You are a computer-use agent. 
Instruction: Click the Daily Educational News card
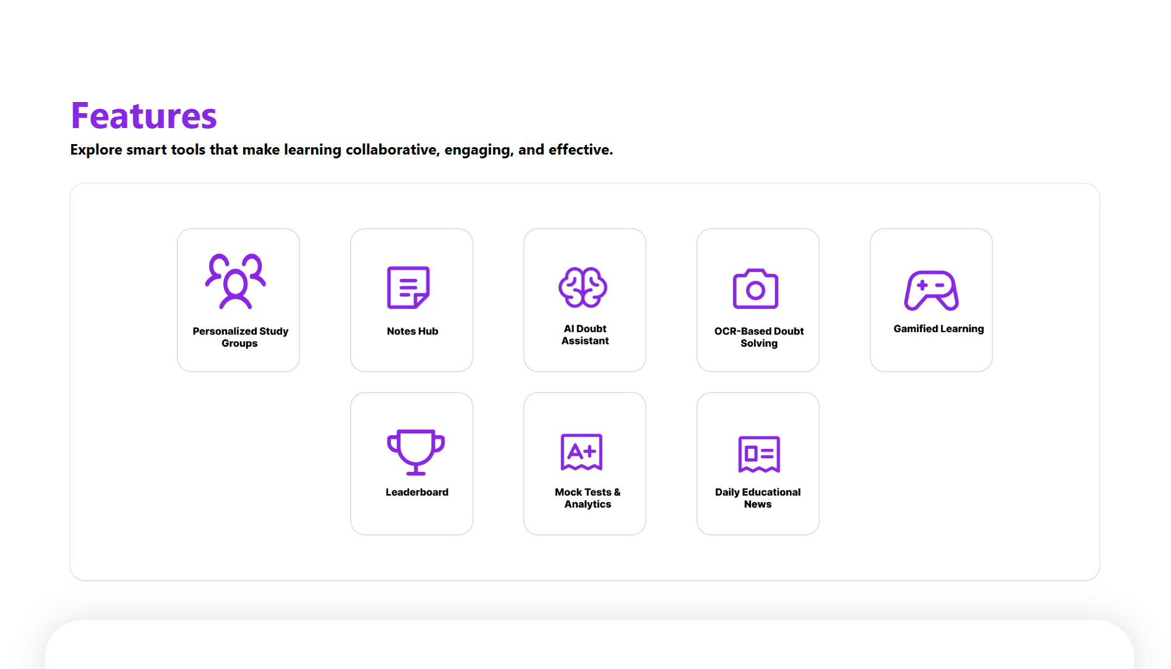pos(757,462)
